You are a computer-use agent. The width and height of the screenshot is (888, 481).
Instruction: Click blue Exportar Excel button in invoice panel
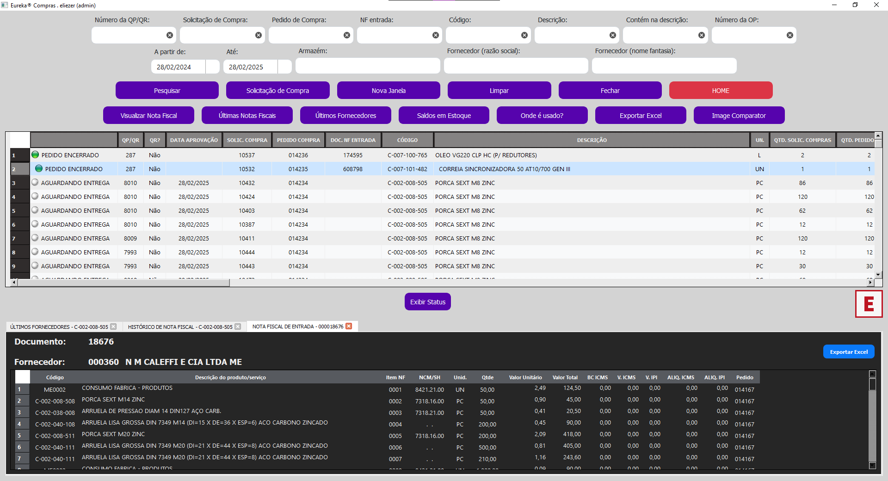pos(849,351)
